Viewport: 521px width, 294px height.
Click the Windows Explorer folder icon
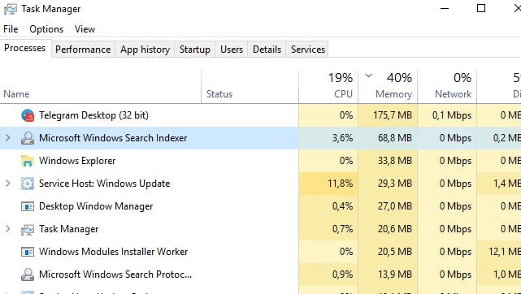click(x=28, y=161)
